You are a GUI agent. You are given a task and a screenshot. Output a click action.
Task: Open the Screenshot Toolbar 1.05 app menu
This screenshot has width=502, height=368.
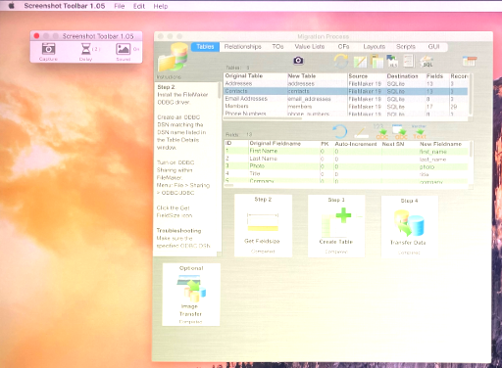65,6
